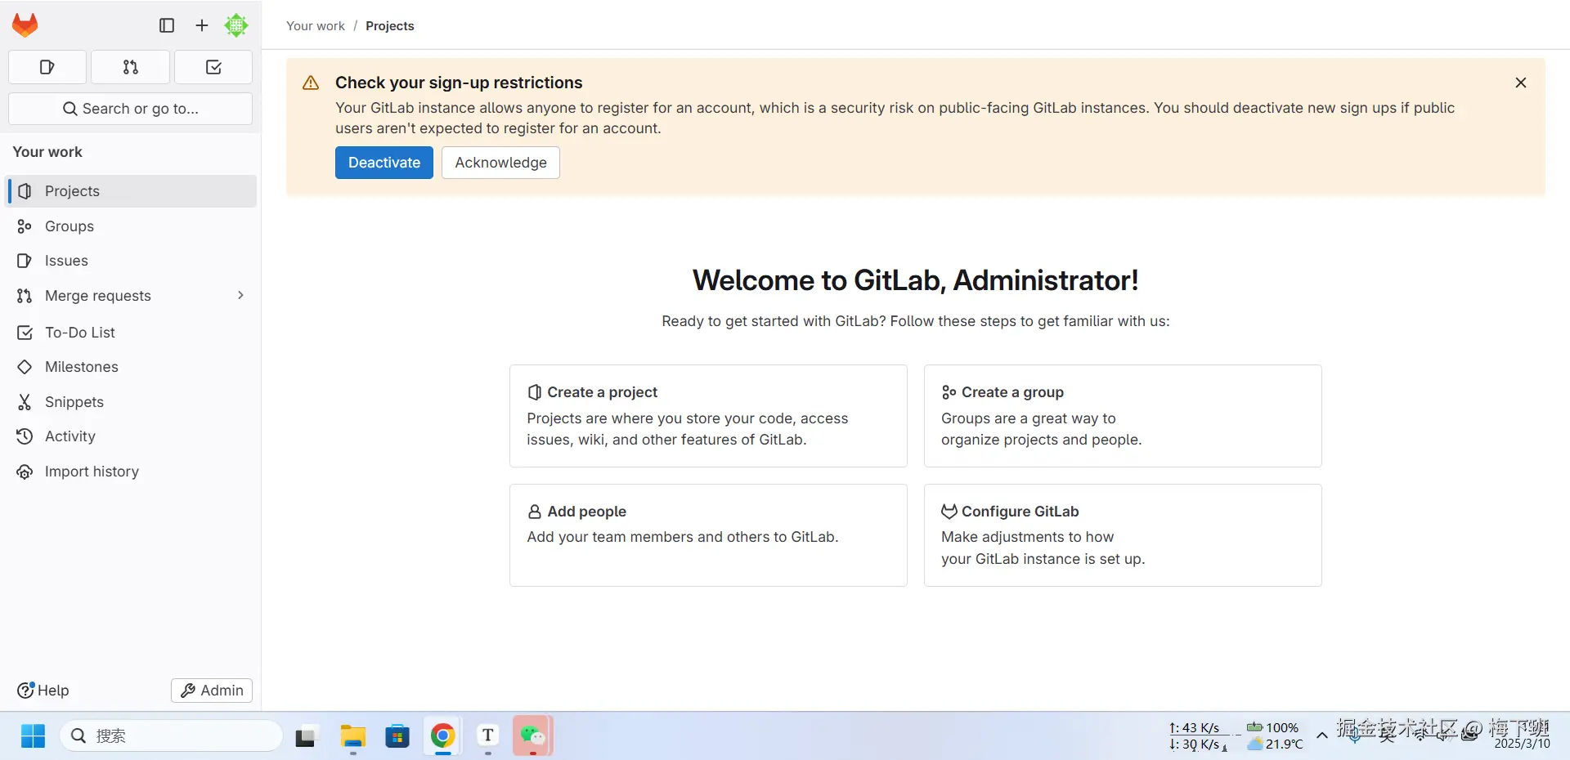Open to-do items shortcut icon

[213, 67]
